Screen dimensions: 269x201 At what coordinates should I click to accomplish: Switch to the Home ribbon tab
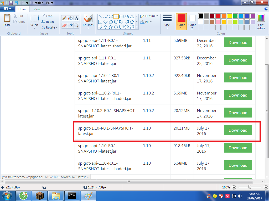click(x=22, y=9)
